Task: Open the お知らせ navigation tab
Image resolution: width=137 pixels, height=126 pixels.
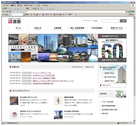Action: (38, 28)
